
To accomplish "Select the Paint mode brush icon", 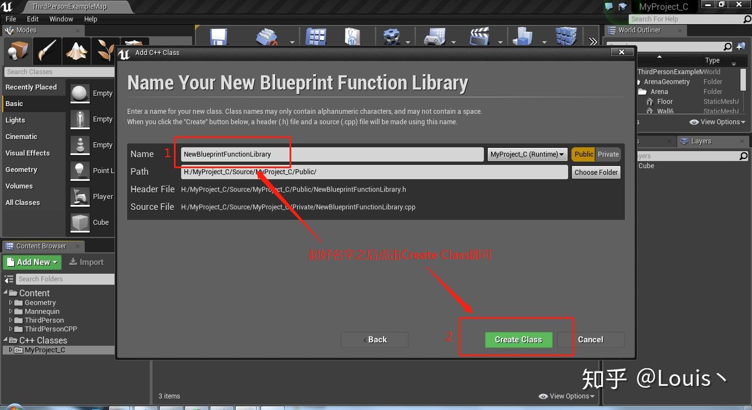I will click(47, 51).
